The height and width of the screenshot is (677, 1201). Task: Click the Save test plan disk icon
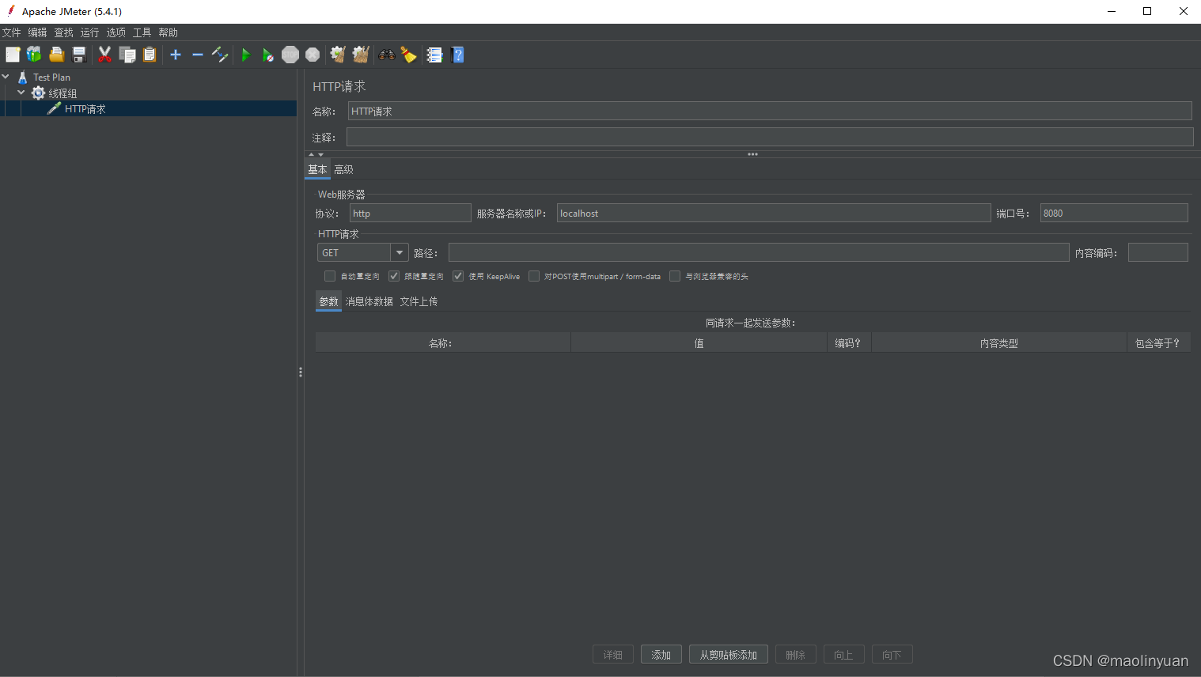[x=79, y=55]
